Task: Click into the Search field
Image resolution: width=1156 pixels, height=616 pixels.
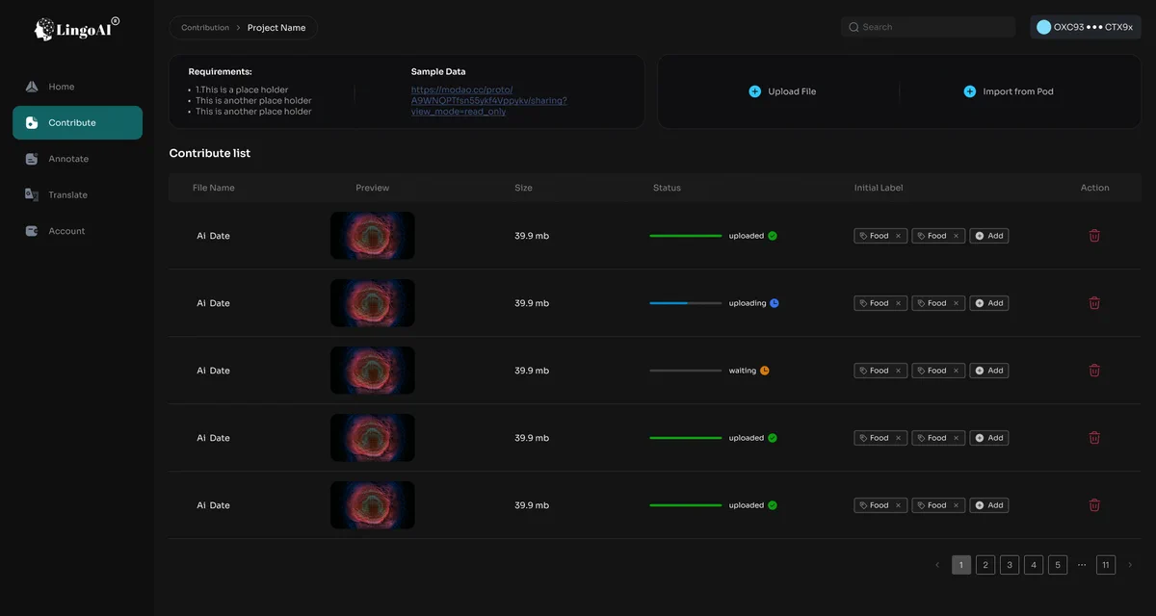Action: (928, 27)
